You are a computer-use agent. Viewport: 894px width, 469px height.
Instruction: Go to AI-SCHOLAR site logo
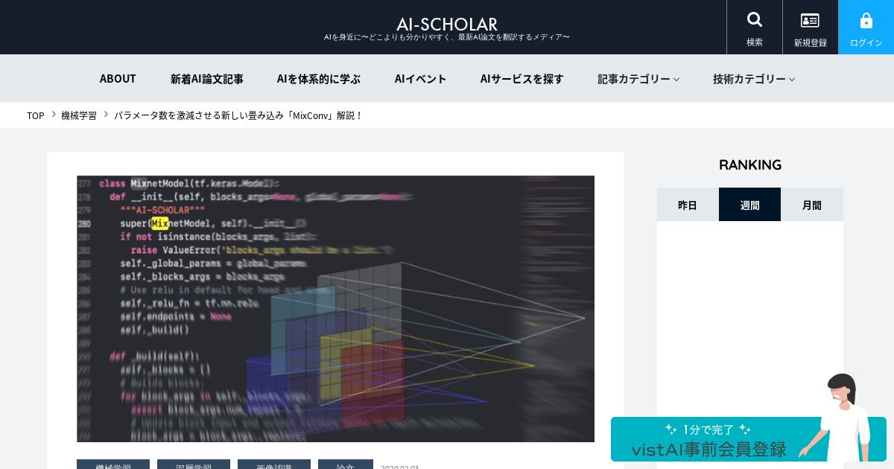tap(447, 24)
